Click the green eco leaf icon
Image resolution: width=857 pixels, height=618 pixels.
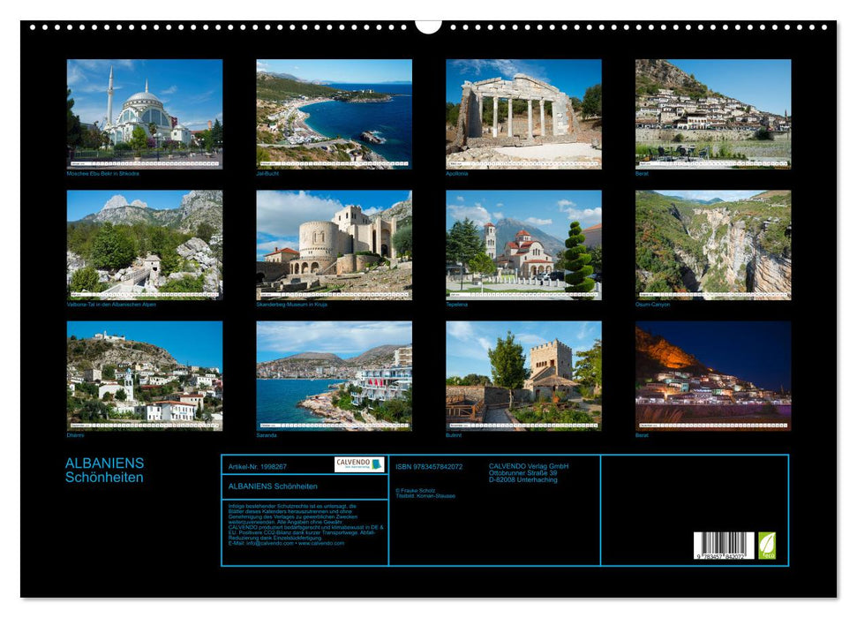(x=766, y=546)
